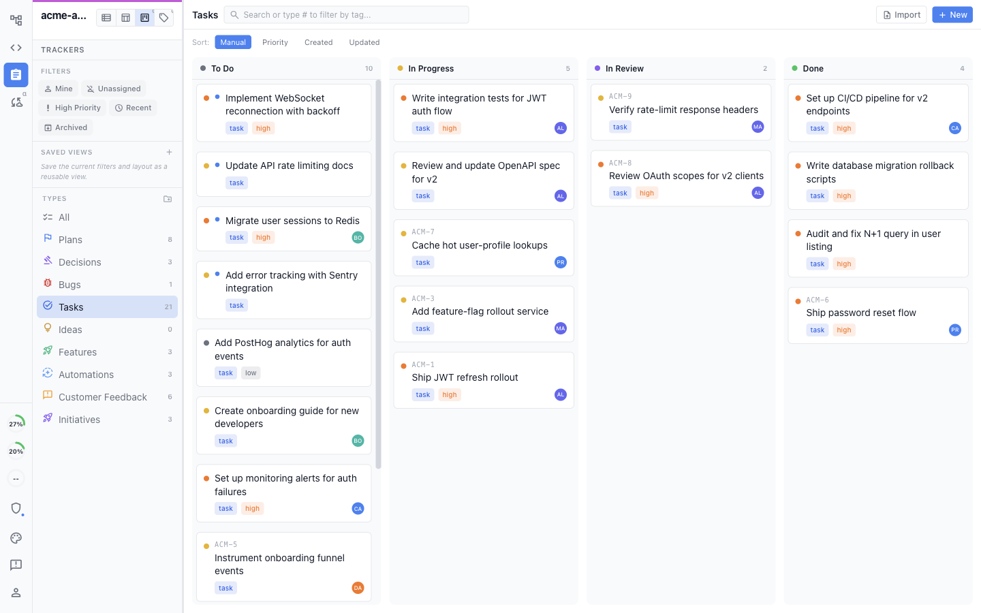Select the Initiatives type
The width and height of the screenshot is (981, 613).
[108, 420]
